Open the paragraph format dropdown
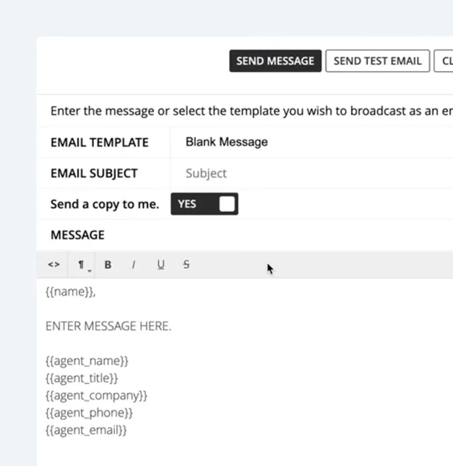Screen dimensions: 453x466 pos(82,265)
